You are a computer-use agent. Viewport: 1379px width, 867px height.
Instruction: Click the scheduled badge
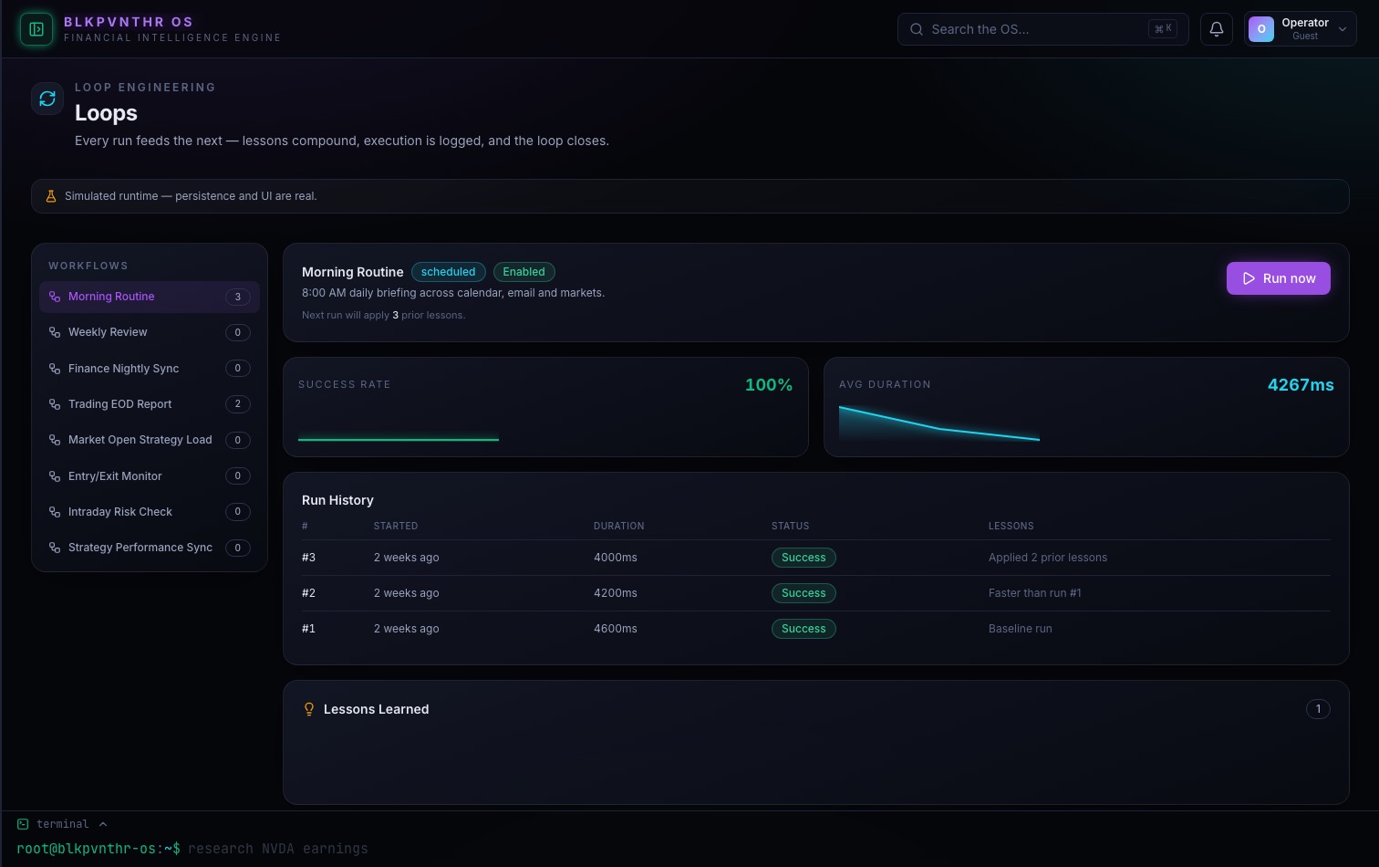click(448, 272)
